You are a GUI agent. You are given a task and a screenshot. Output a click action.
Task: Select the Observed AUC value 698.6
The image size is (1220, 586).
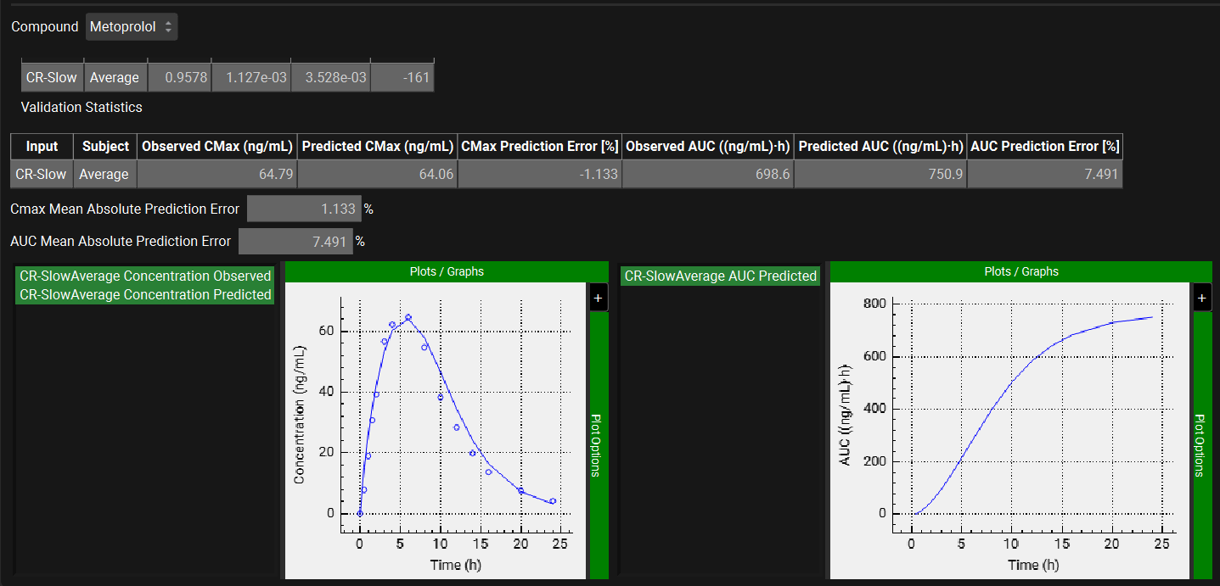708,175
